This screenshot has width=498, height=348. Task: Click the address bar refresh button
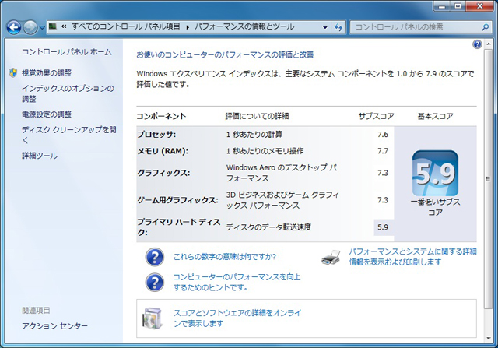tap(338, 27)
